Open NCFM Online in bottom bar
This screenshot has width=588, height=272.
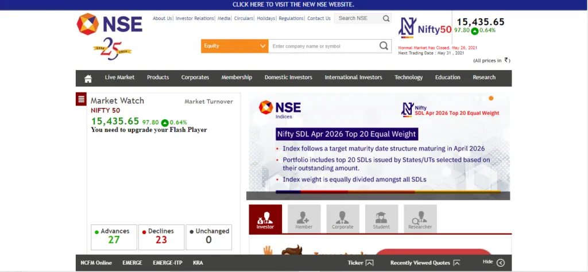[x=96, y=263]
